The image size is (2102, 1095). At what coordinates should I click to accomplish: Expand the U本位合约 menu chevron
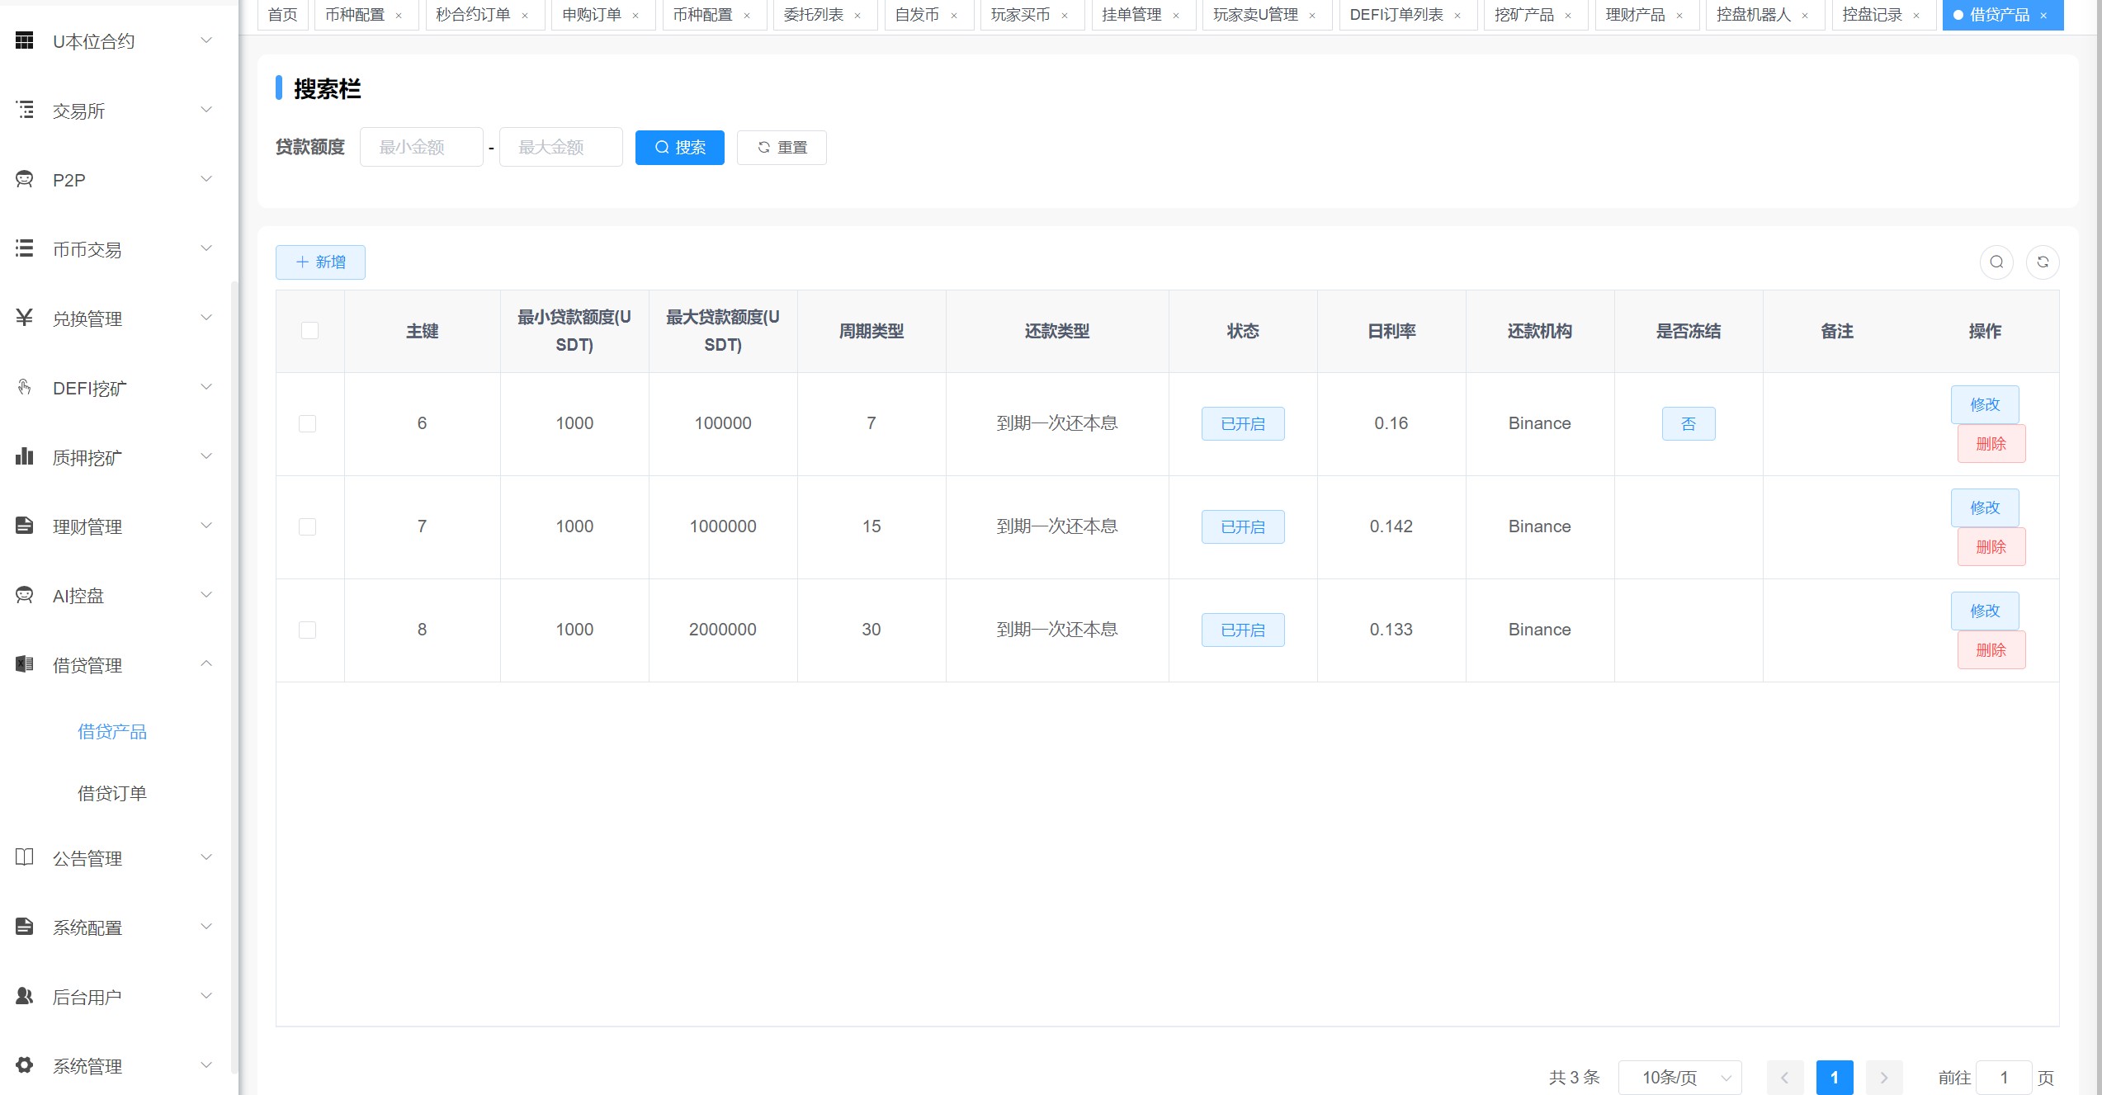click(206, 40)
